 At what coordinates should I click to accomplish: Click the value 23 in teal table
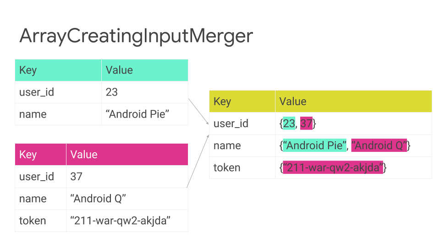[x=112, y=92]
